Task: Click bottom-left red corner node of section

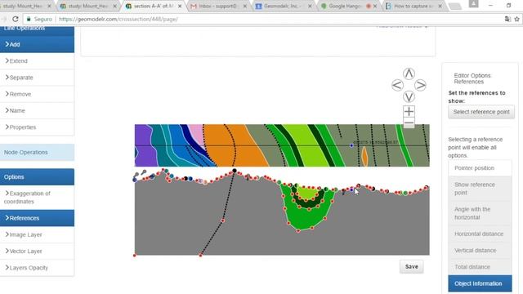Action: click(135, 256)
